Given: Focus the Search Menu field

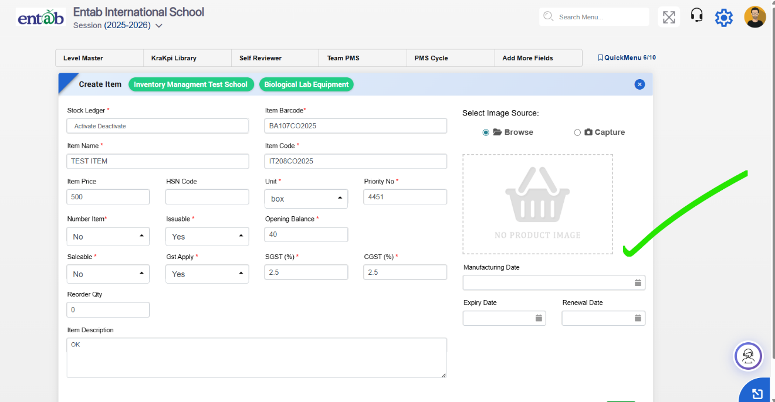Looking at the screenshot, I should pos(594,17).
